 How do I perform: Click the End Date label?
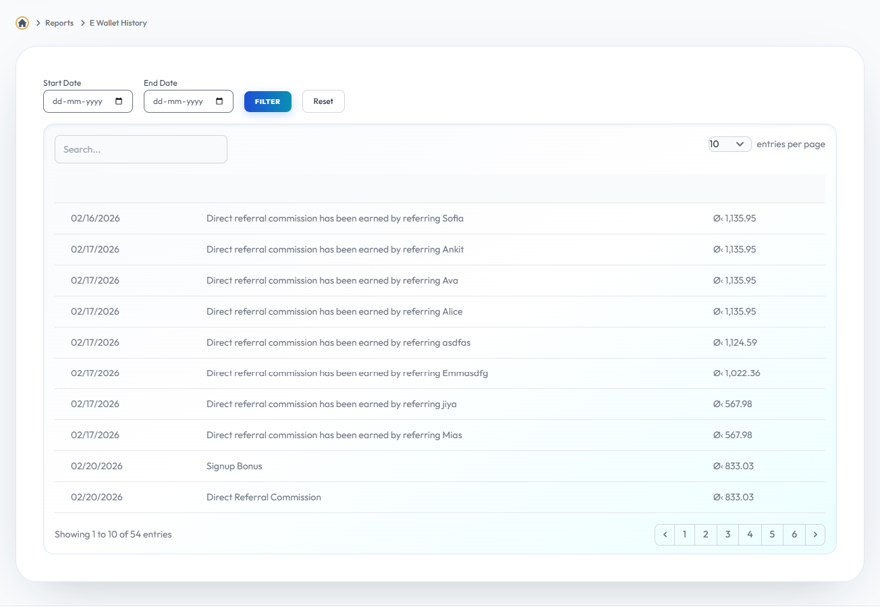(x=161, y=83)
